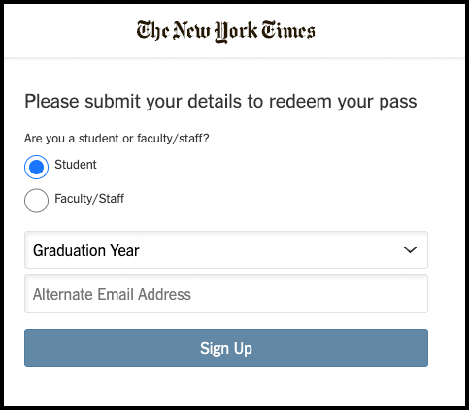Viewport: 469px width, 410px height.
Task: Select the Faculty/Staff radio button
Action: coord(36,201)
